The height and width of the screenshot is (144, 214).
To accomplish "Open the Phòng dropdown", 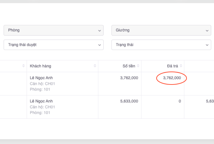I will [x=53, y=30].
